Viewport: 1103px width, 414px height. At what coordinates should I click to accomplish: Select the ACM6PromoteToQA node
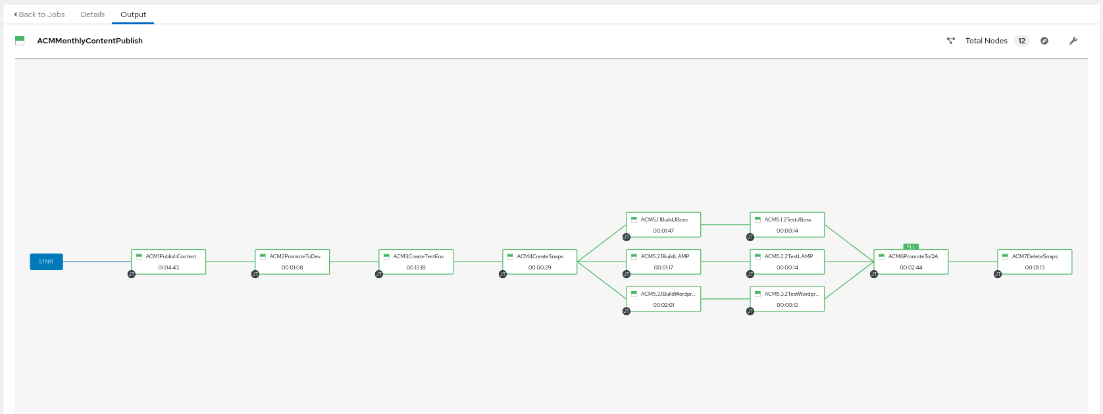[x=911, y=262]
